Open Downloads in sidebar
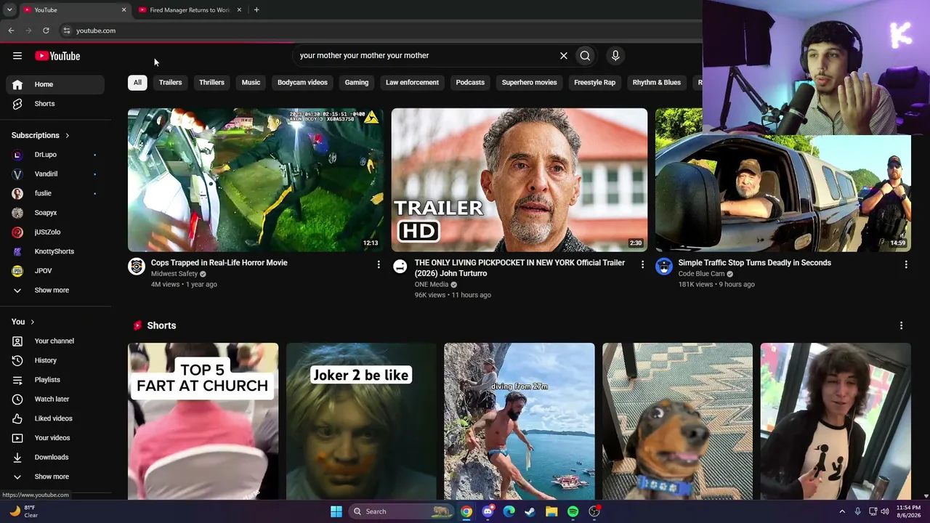930x523 pixels. pyautogui.click(x=55, y=458)
